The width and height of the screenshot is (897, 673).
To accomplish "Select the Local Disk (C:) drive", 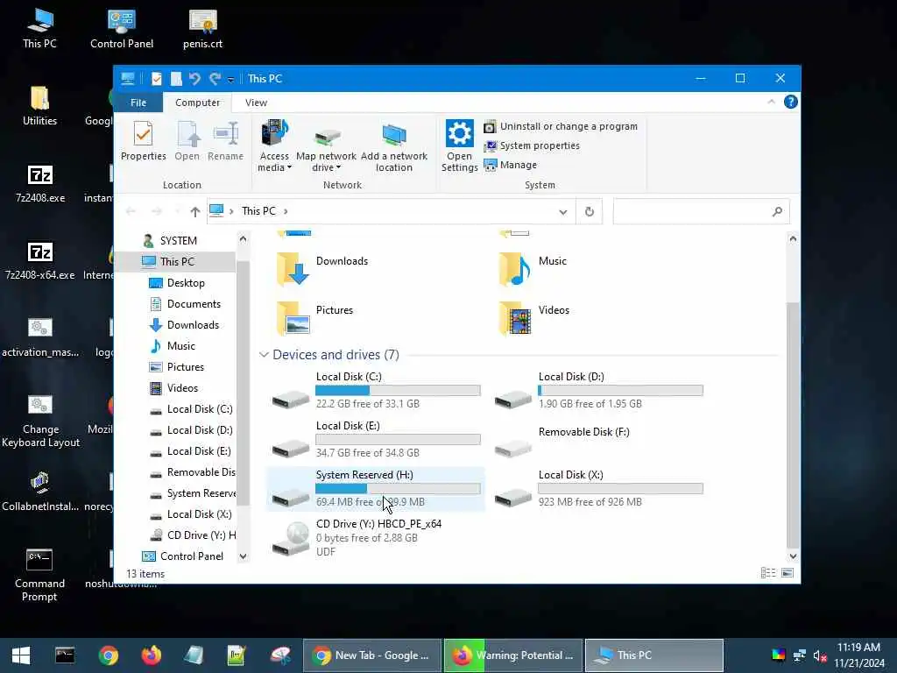I will [x=375, y=390].
